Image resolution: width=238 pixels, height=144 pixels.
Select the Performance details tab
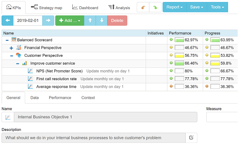(60, 98)
